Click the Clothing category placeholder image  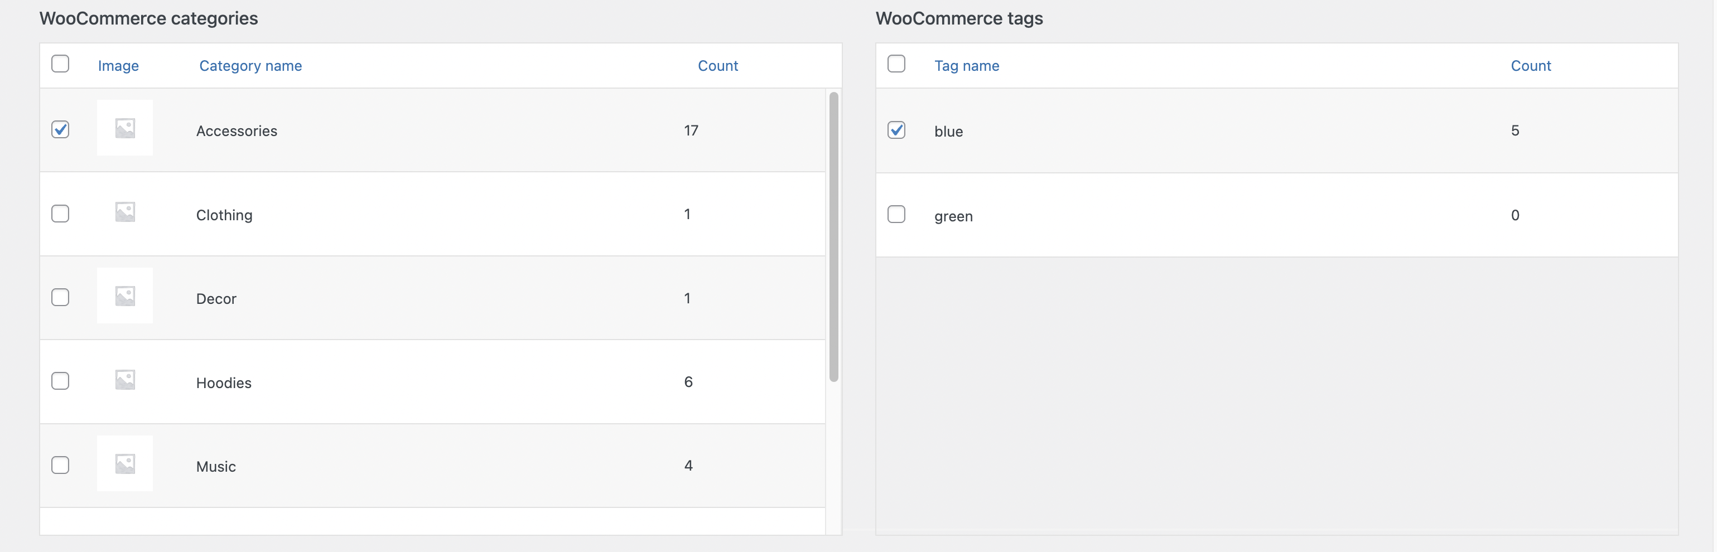pos(124,212)
